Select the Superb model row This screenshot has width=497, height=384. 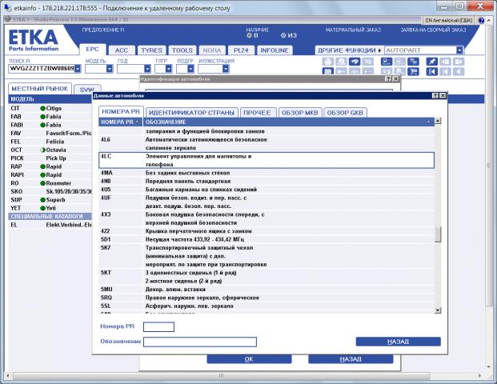[50, 200]
